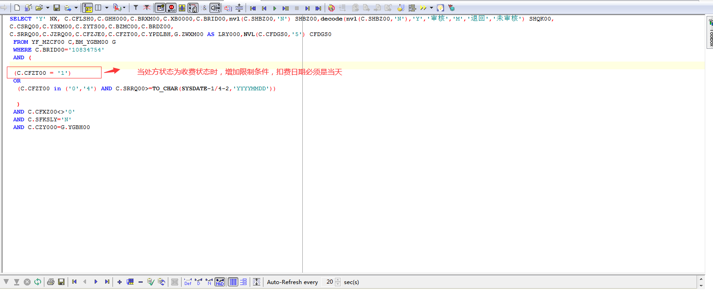Viewport: 713px width, 290px height.
Task: Click the database send/export icon
Action: pyautogui.click(x=68, y=8)
